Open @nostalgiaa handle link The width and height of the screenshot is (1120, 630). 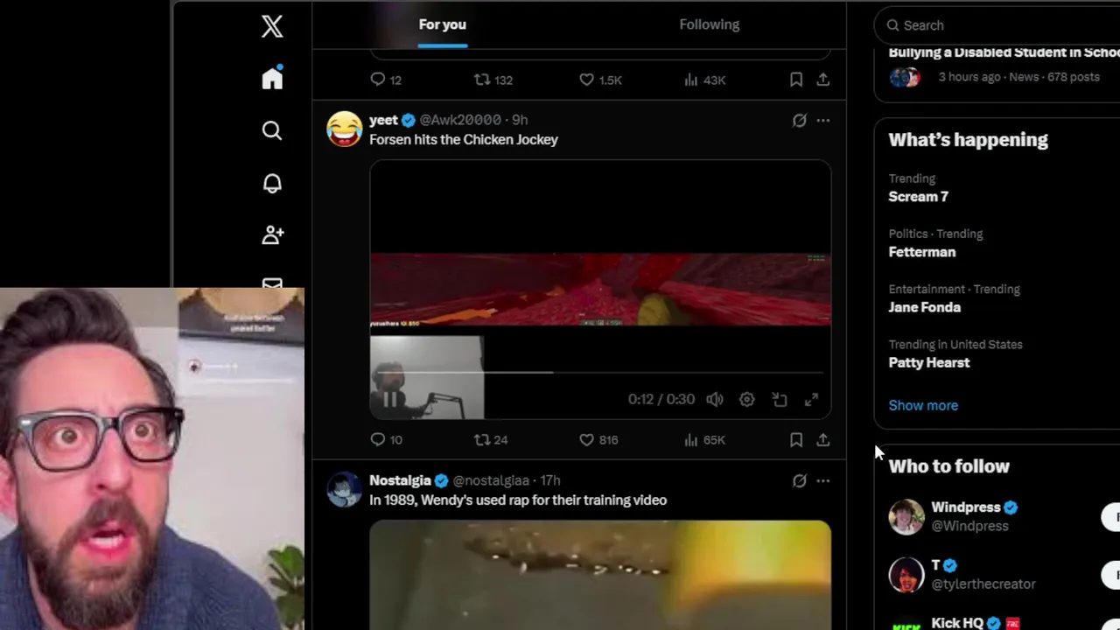pos(491,480)
